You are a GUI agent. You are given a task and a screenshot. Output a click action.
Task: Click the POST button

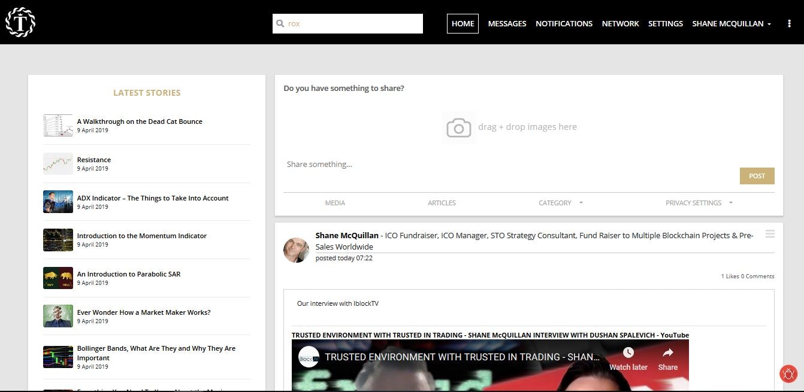click(x=757, y=175)
